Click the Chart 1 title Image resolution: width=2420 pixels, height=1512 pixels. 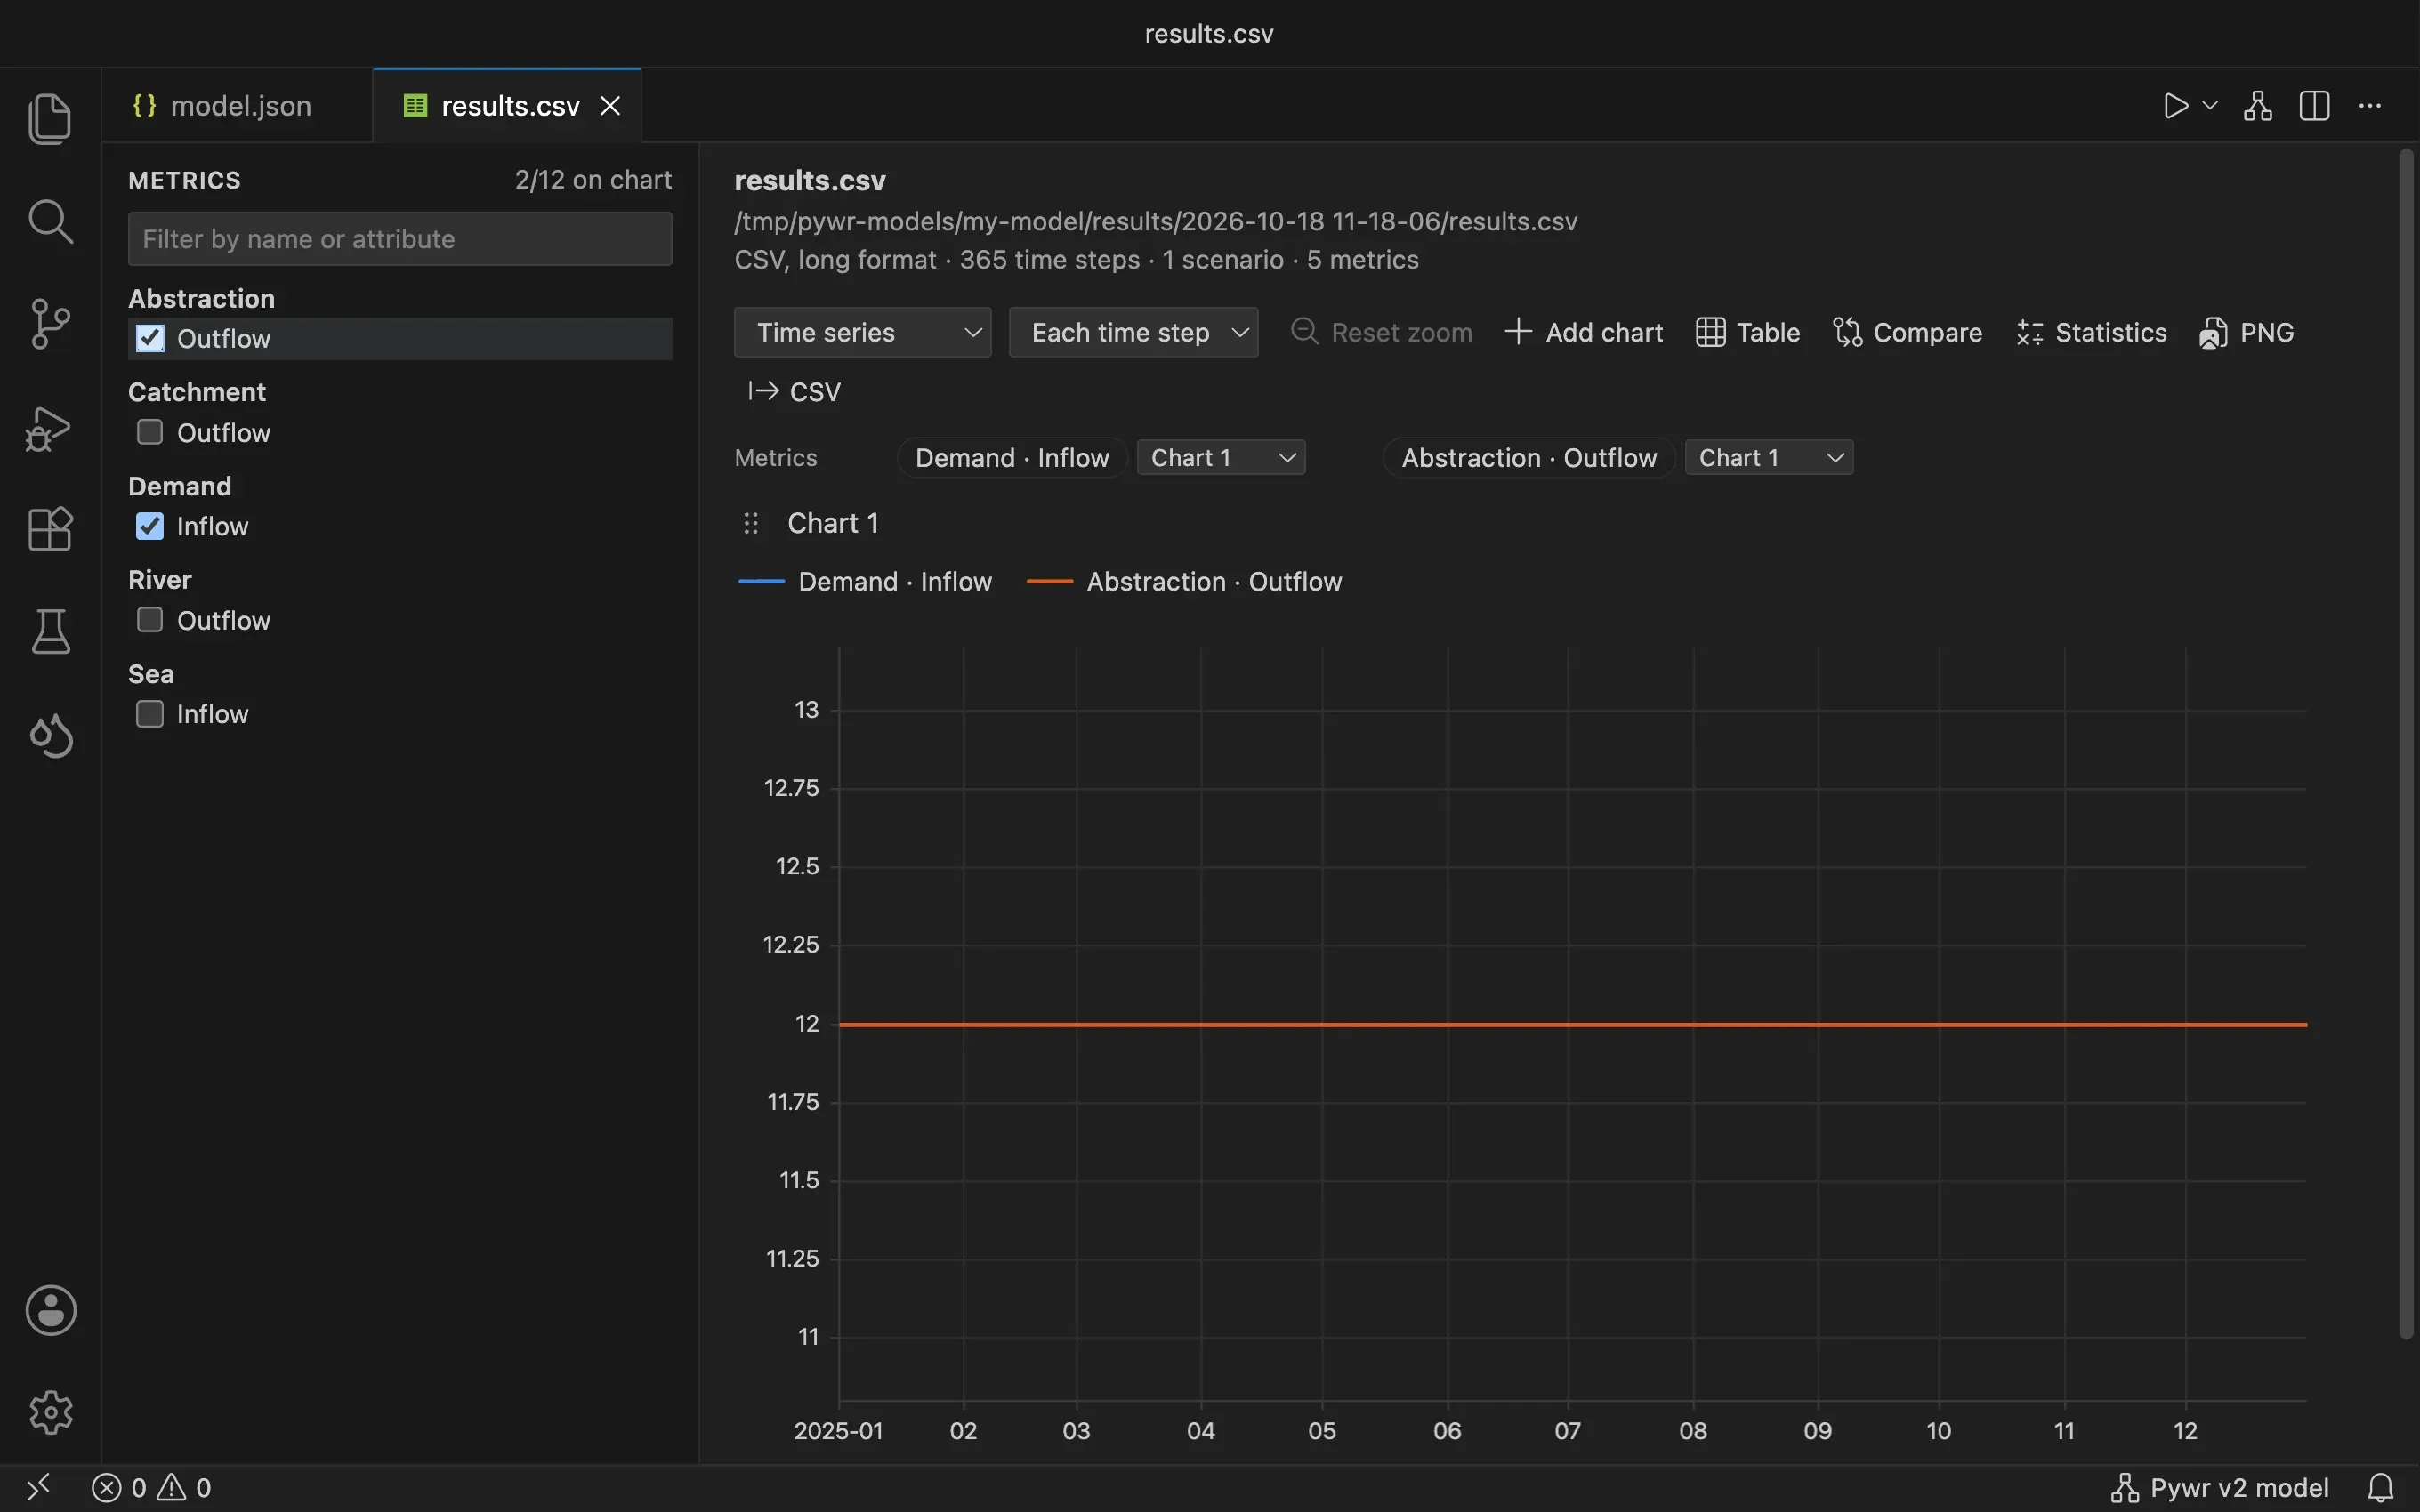(833, 523)
